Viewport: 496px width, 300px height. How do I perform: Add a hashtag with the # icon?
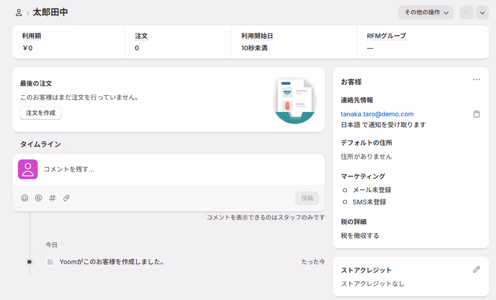[x=53, y=198]
